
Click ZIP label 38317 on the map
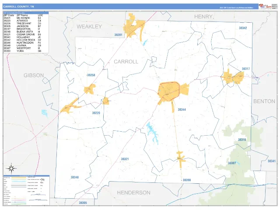[x=246, y=69]
